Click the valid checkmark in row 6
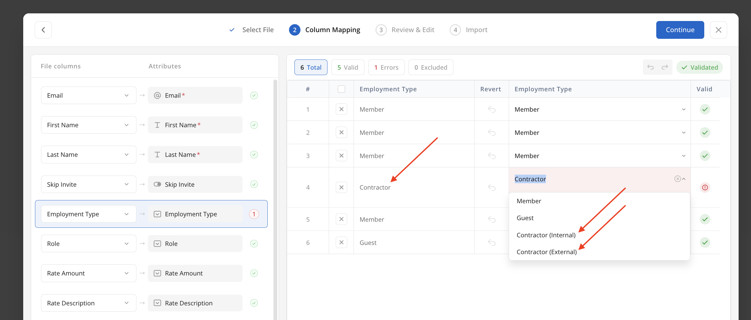Screen dimensions: 751x320 (x=705, y=242)
